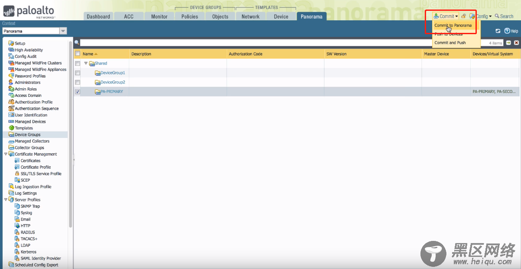Open Password Profiles
521x269 pixels.
(x=27, y=76)
